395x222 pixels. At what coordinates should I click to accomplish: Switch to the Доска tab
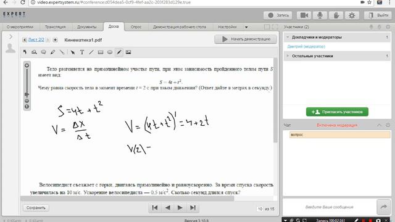pos(114,27)
